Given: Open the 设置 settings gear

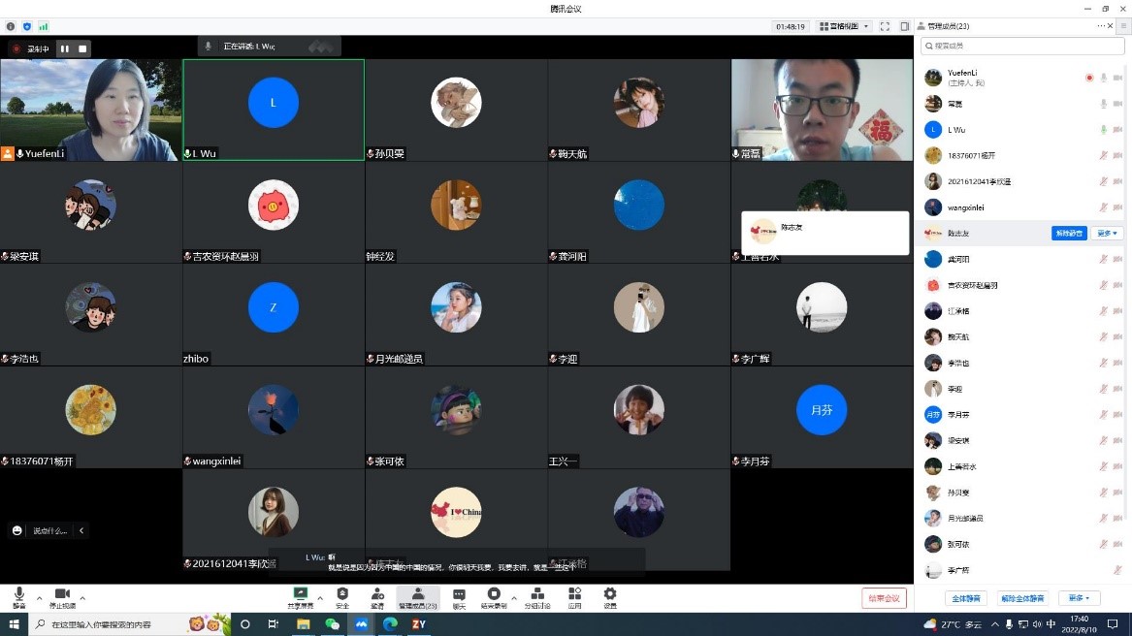Looking at the screenshot, I should 609,596.
